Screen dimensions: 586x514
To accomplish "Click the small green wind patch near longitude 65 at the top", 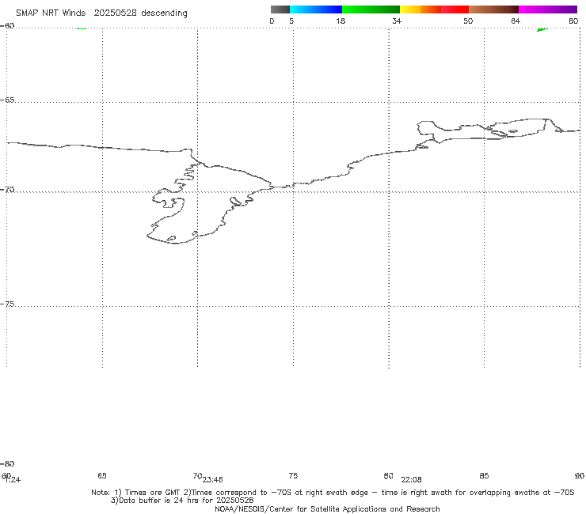I will [x=82, y=28].
